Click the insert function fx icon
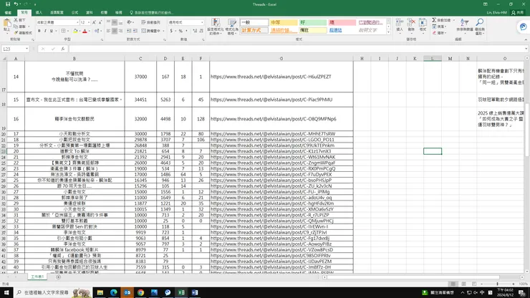 click(63, 49)
